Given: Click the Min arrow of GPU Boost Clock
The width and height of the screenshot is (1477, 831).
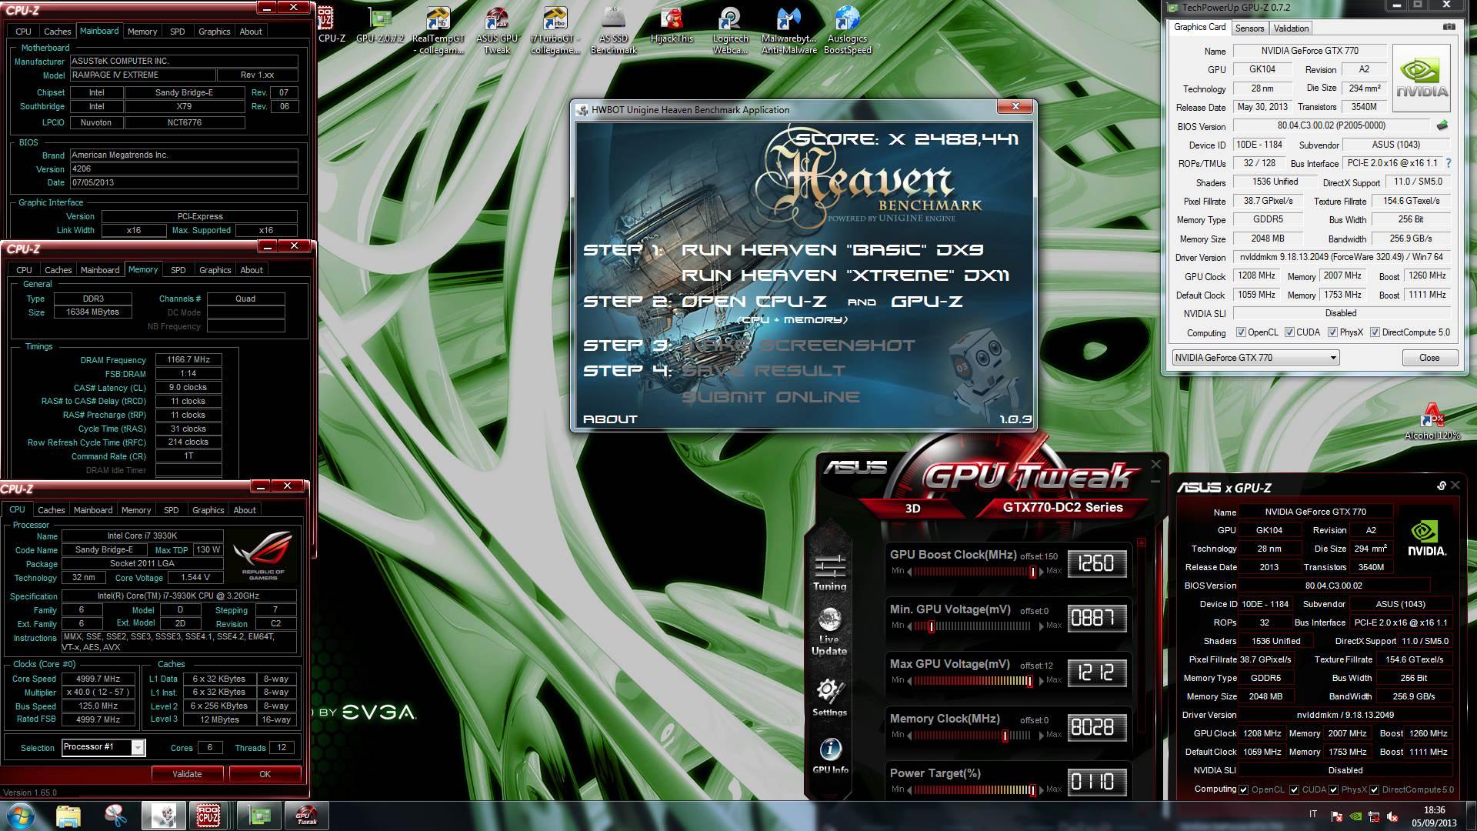Looking at the screenshot, I should coord(909,571).
